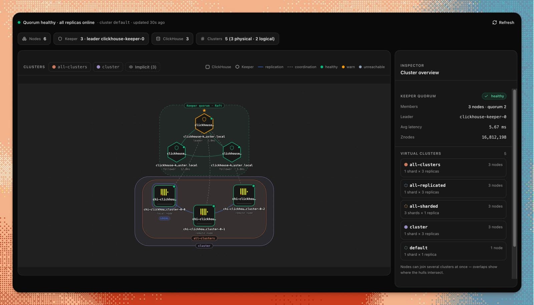Click the green healthy legend dot
This screenshot has height=305, width=534.
(322, 67)
